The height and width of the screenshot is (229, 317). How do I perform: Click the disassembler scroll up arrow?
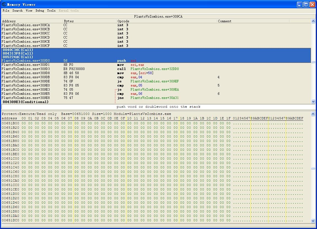[x=313, y=21]
